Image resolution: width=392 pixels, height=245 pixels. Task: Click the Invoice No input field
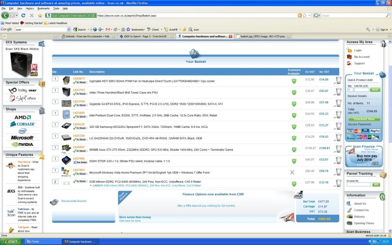click(358, 185)
